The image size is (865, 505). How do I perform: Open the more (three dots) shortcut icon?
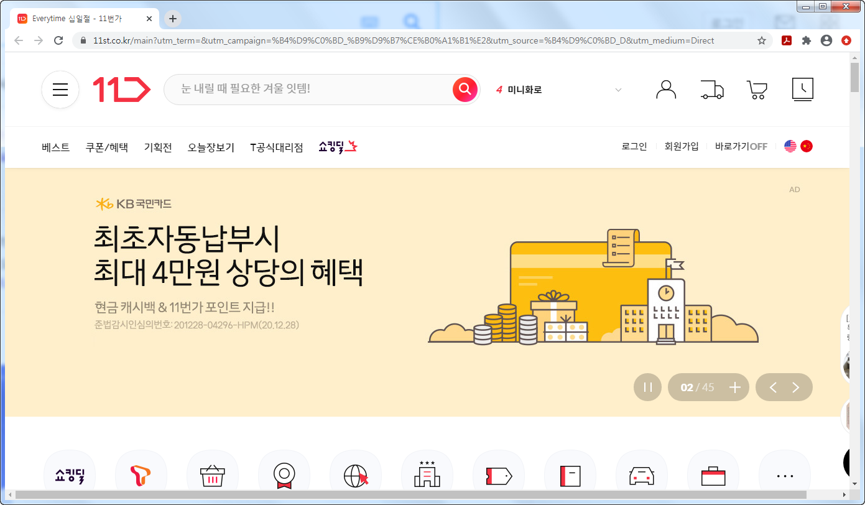(x=785, y=476)
